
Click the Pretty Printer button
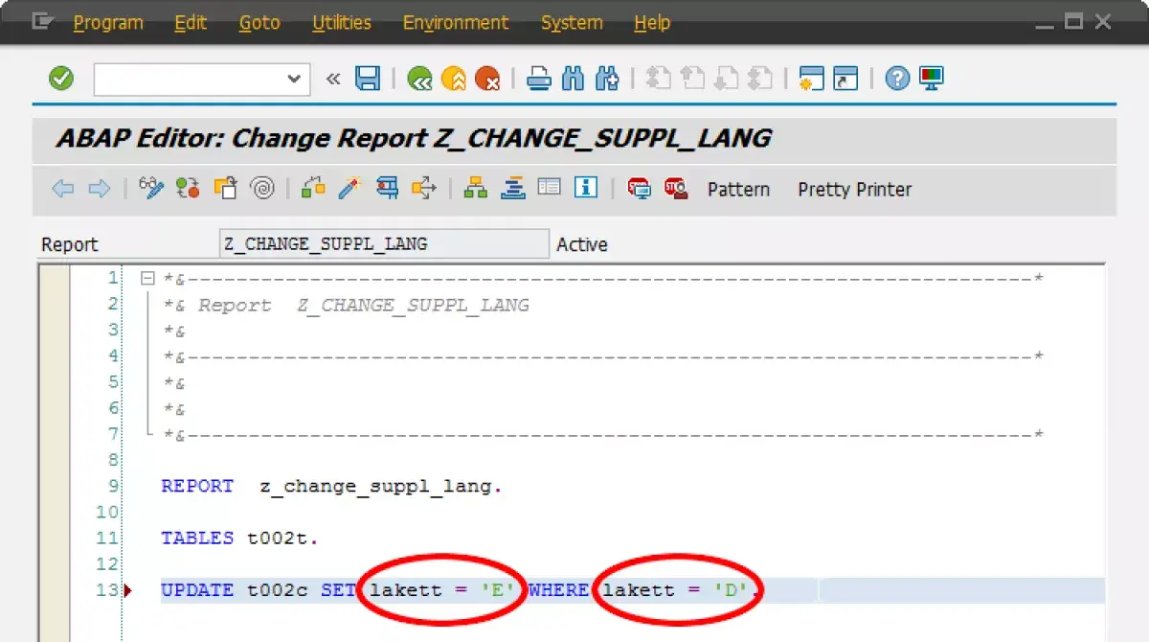tap(855, 190)
